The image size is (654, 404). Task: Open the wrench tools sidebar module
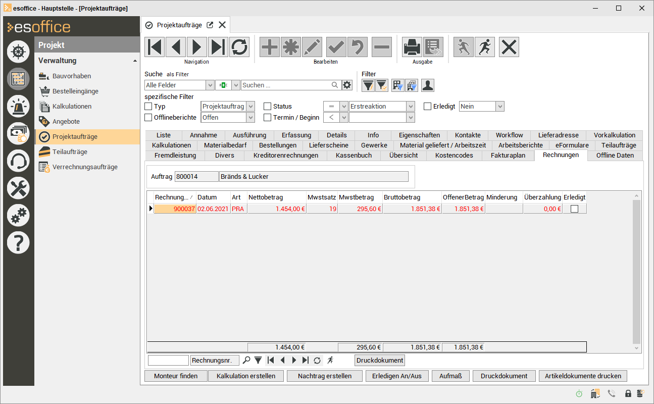click(19, 188)
